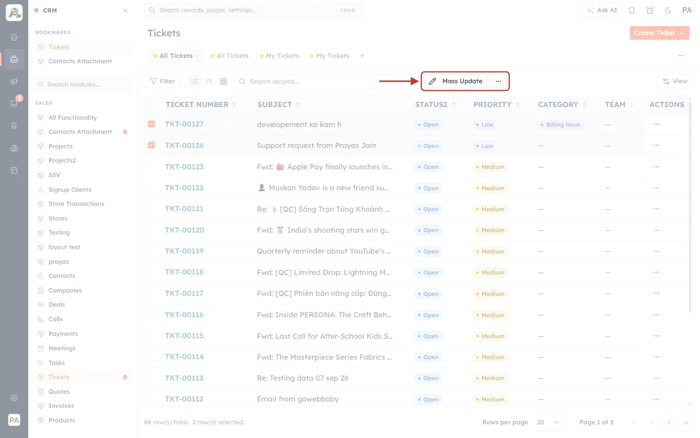The width and height of the screenshot is (700, 438).
Task: Open the reminders alarm clock icon
Action: (x=650, y=10)
